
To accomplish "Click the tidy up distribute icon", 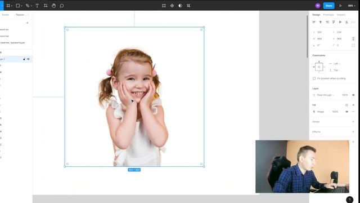I will point(353,22).
